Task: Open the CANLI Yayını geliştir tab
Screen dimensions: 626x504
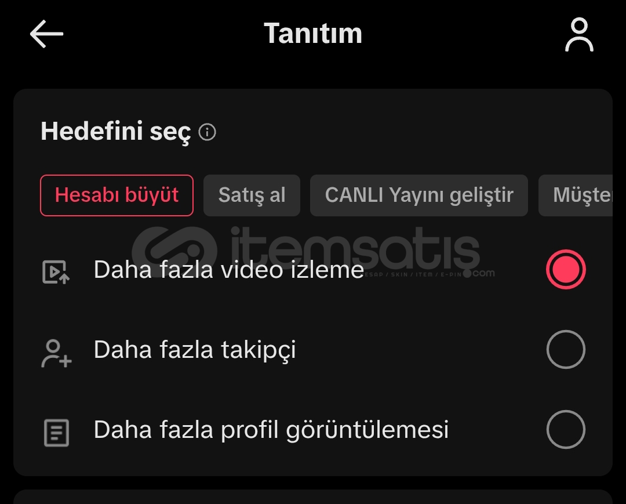Action: coord(419,195)
